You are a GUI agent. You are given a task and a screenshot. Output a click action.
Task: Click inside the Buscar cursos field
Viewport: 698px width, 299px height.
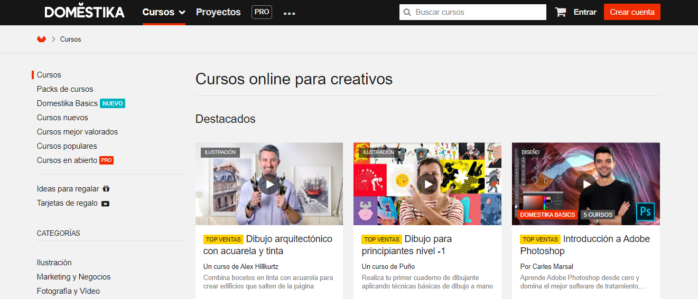tap(473, 12)
